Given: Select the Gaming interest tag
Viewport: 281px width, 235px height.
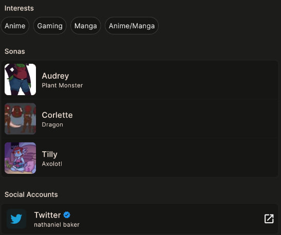Looking at the screenshot, I should pos(50,26).
